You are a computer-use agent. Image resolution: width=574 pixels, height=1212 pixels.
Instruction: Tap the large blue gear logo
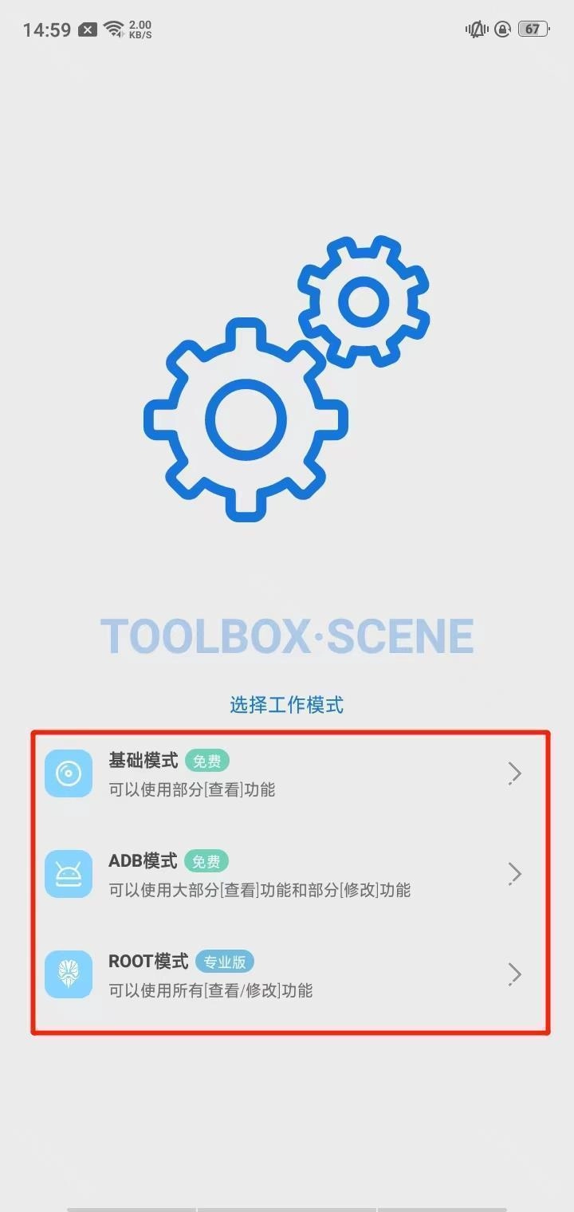246,419
